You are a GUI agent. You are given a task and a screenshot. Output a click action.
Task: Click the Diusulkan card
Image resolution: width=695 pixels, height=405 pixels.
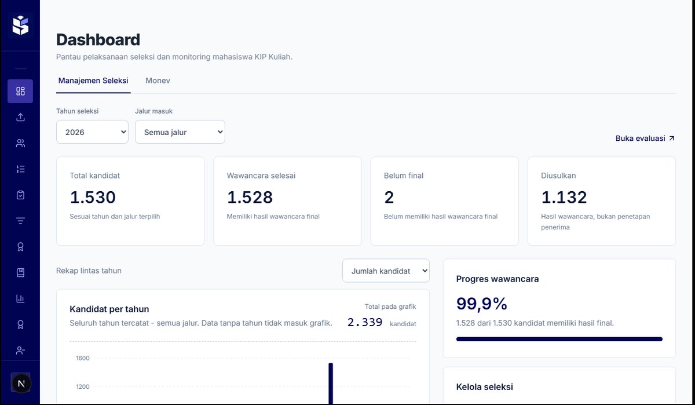tap(602, 201)
